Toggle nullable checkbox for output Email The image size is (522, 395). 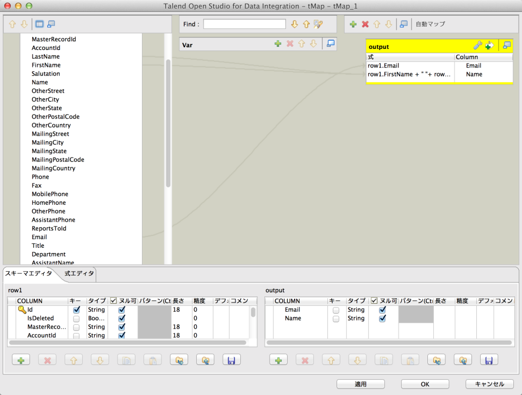pyautogui.click(x=383, y=310)
